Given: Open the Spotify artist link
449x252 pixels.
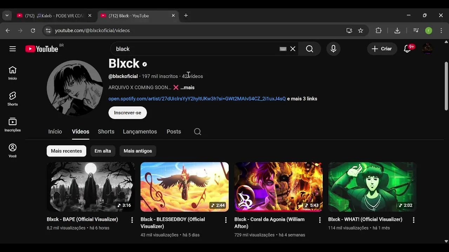Looking at the screenshot, I should pos(197,99).
